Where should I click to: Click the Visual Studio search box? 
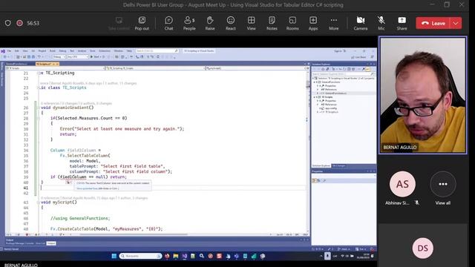(x=157, y=51)
